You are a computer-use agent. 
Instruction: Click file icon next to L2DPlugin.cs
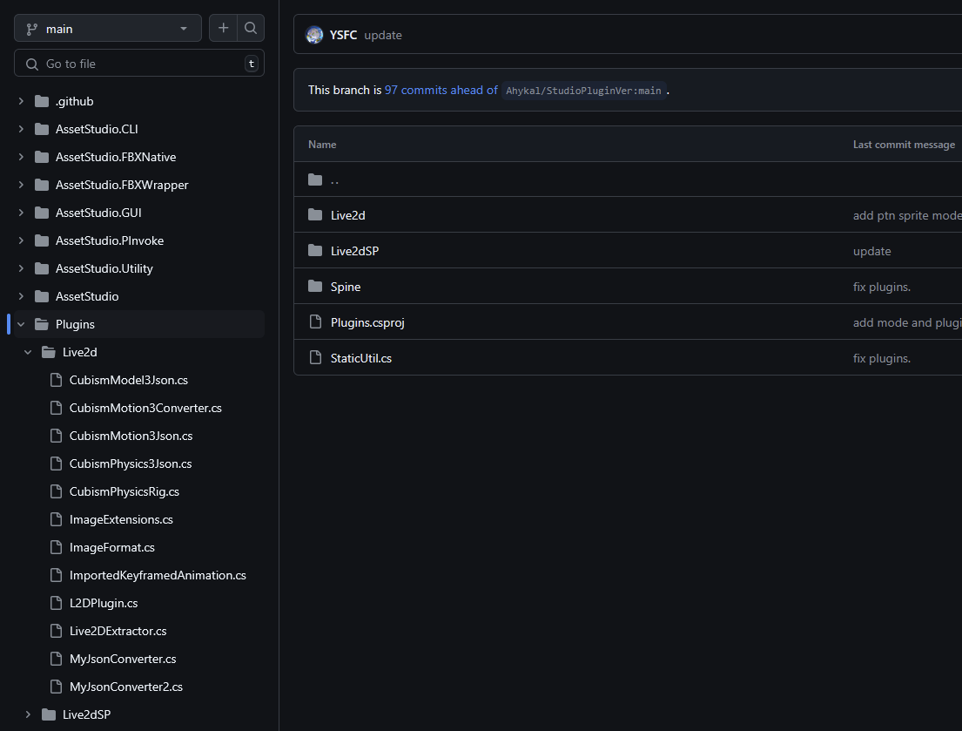point(56,603)
